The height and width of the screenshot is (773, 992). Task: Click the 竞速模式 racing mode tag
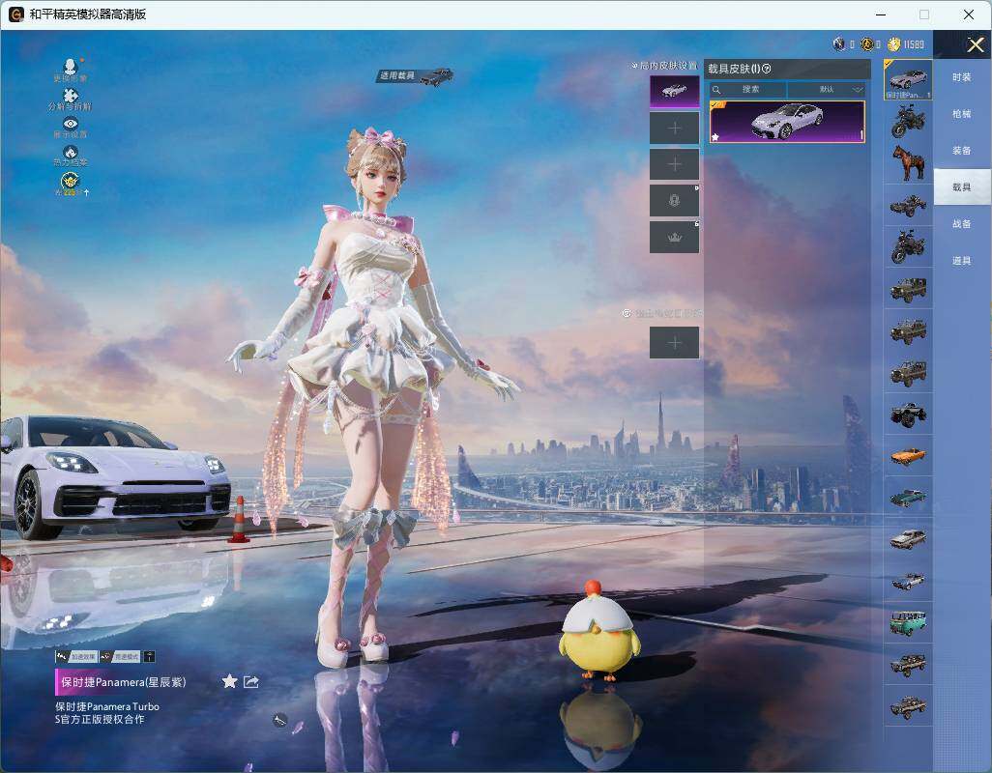(x=120, y=657)
